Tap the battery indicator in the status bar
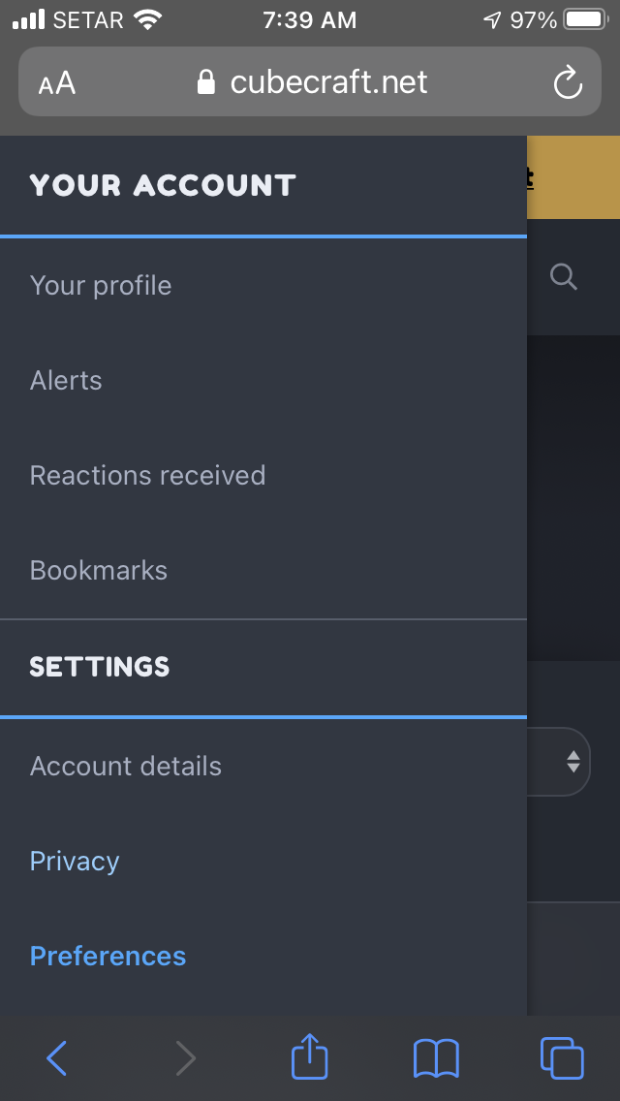620x1101 pixels. pos(586,19)
